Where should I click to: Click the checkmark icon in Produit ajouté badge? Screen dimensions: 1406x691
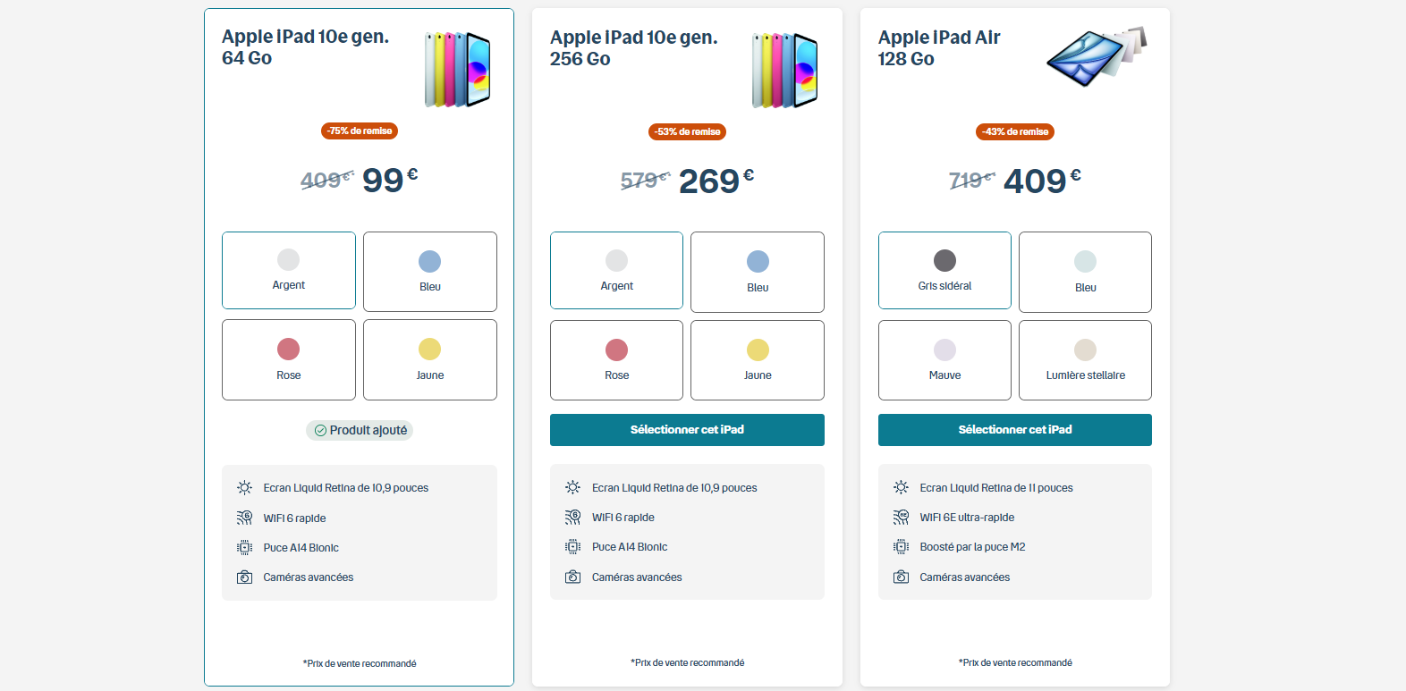[x=320, y=431]
